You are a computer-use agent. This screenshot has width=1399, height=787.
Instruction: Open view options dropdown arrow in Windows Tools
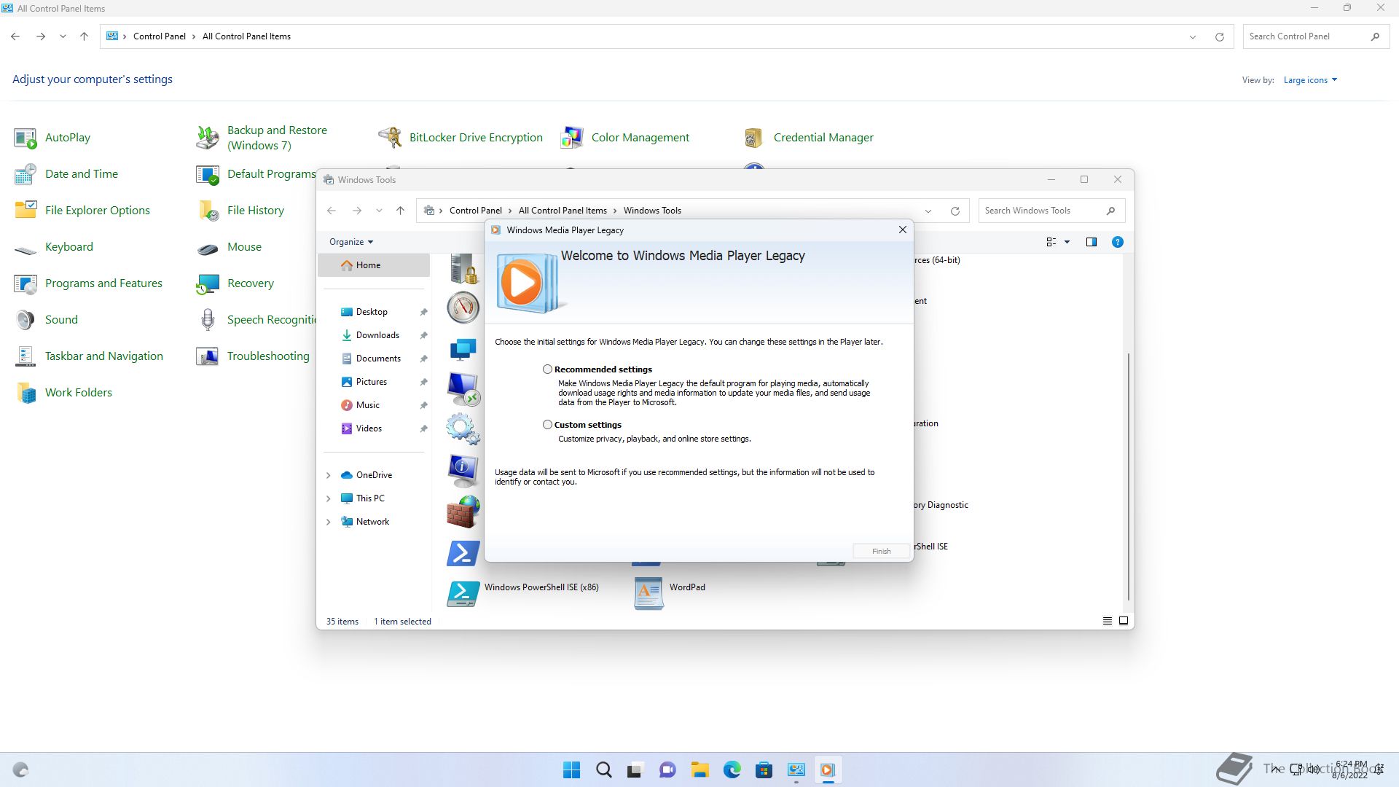(1067, 242)
